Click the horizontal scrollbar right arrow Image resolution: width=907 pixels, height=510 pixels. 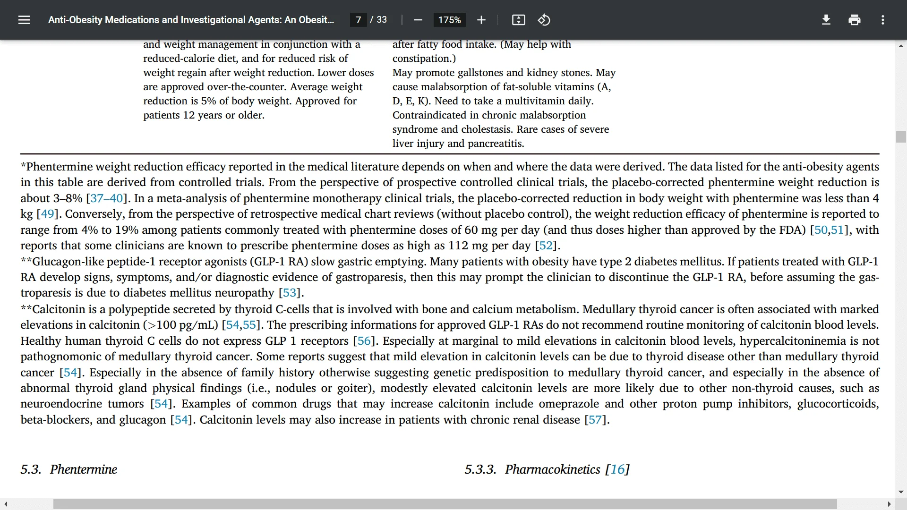coord(889,504)
